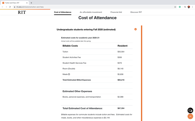Click the Student Health Services Fee label

[x=74, y=63]
